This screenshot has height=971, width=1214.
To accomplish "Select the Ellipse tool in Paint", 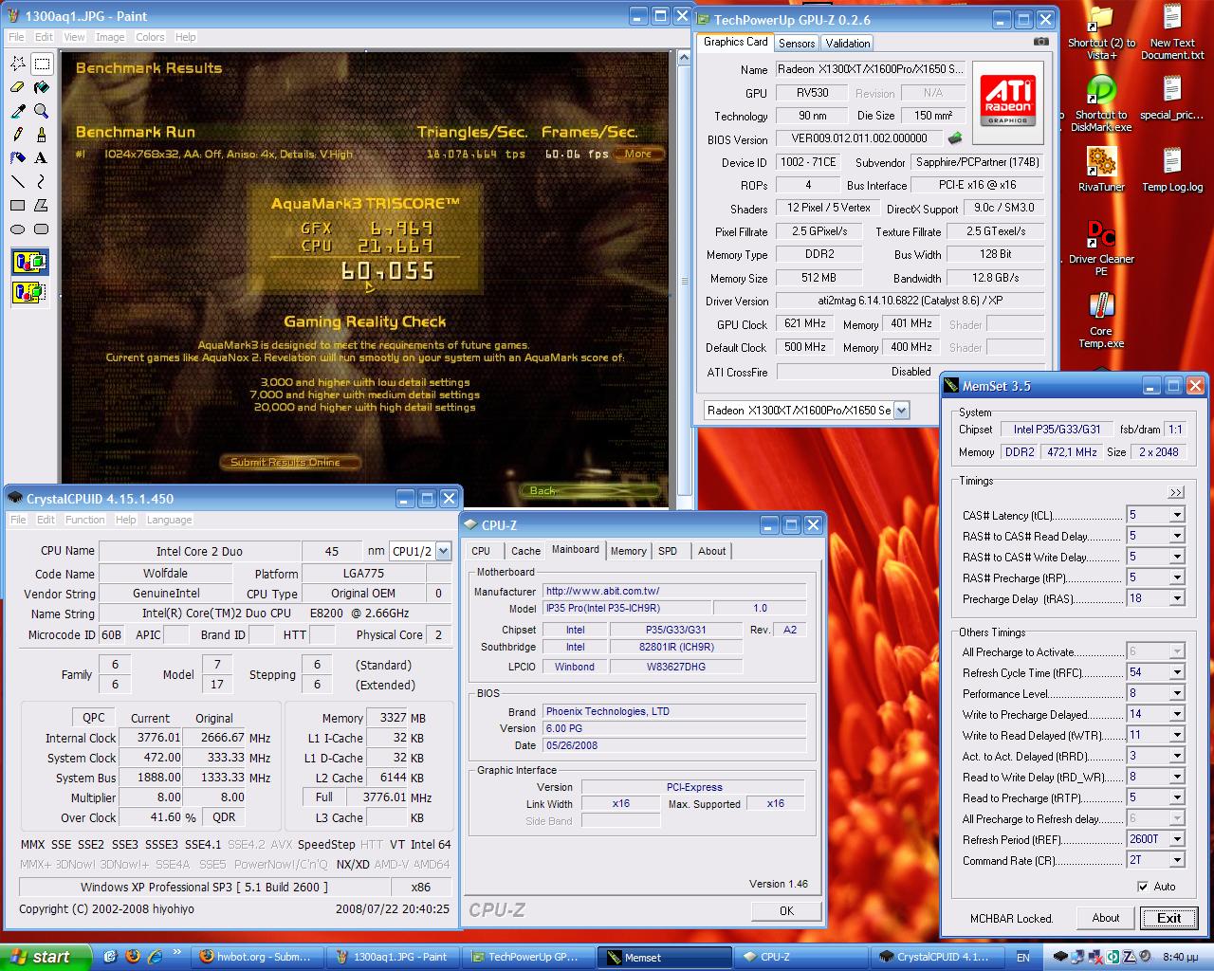I will click(18, 229).
